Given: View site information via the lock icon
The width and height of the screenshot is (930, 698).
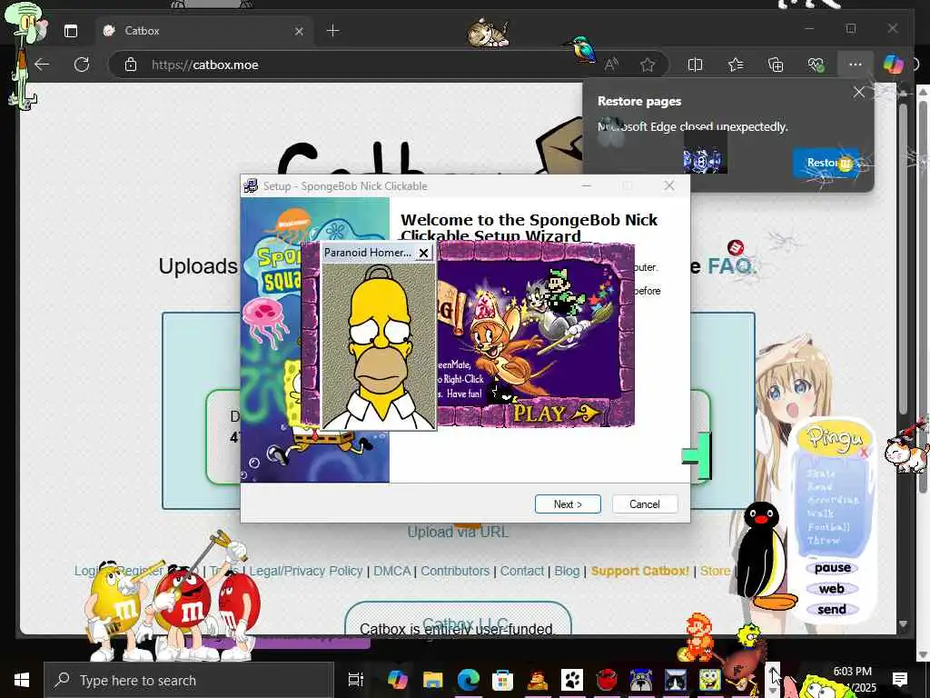Looking at the screenshot, I should tap(131, 65).
